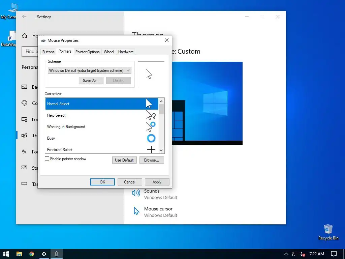Click the muted volume tray icon
This screenshot has height=259, width=345.
[x=302, y=254]
